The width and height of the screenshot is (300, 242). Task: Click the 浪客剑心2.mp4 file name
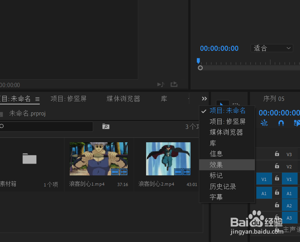pyautogui.click(x=156, y=184)
